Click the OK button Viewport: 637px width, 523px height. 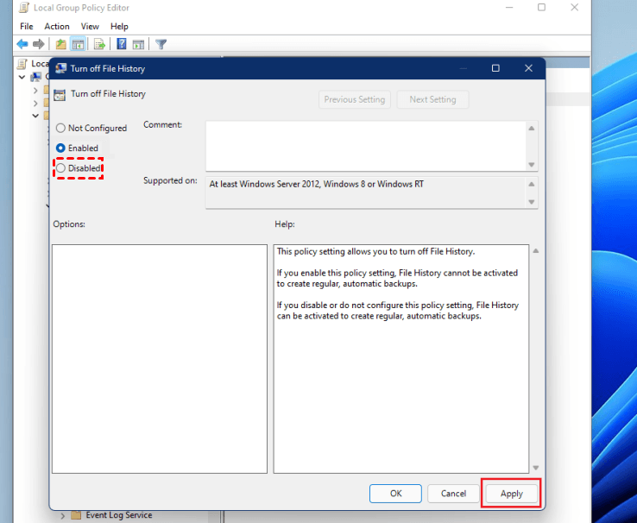(x=395, y=494)
